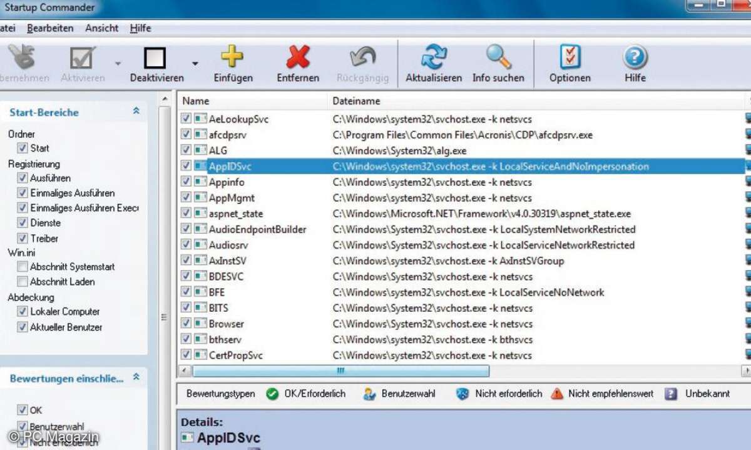The image size is (751, 450).
Task: Click the blue Hilfe toolbar icon
Action: point(635,57)
